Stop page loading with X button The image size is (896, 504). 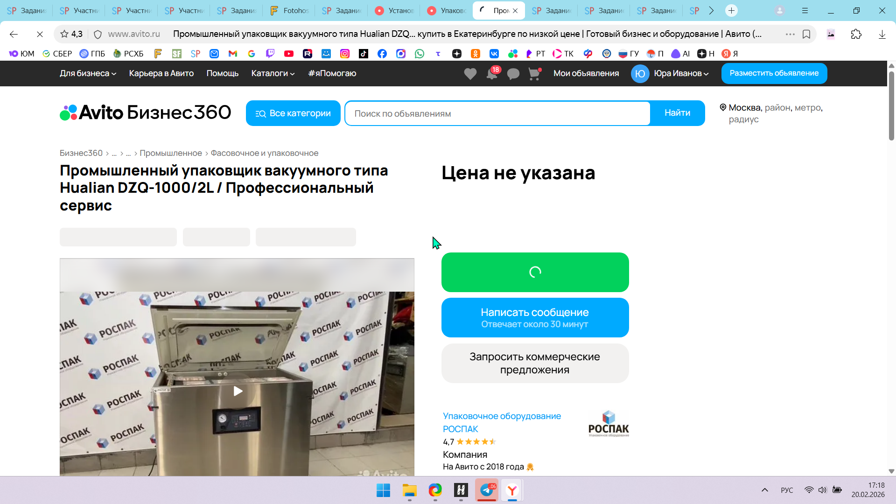pos(40,34)
